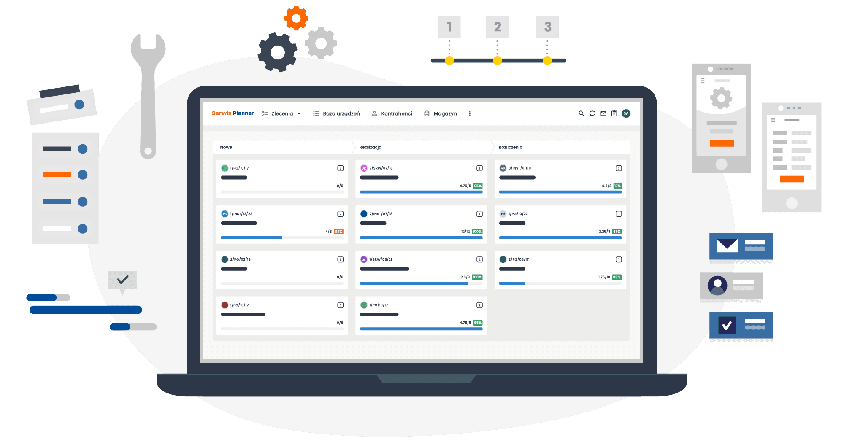Click the 12/12 value on 2/INST/07/18

(465, 232)
